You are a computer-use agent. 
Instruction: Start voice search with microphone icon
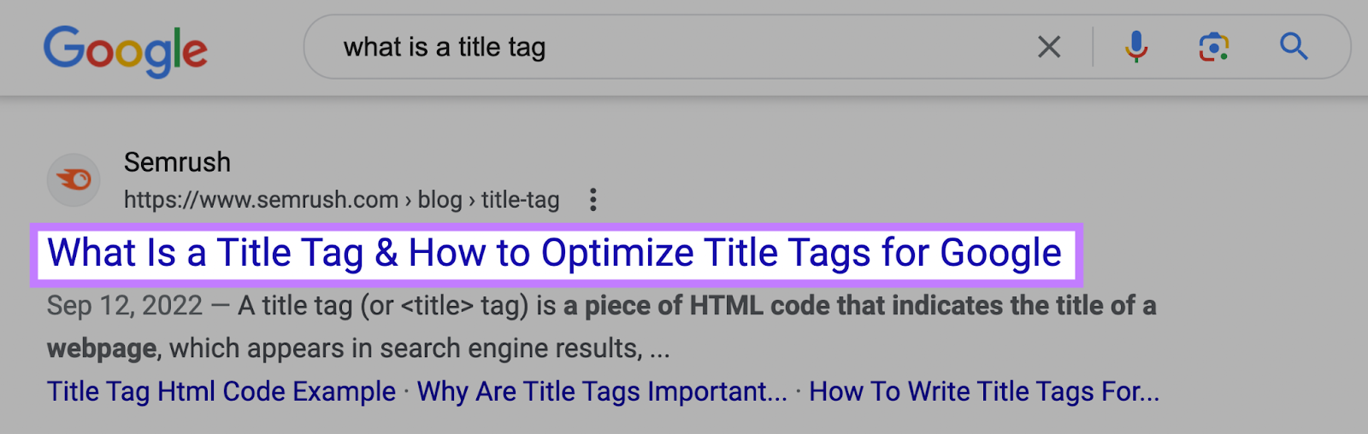(1135, 47)
